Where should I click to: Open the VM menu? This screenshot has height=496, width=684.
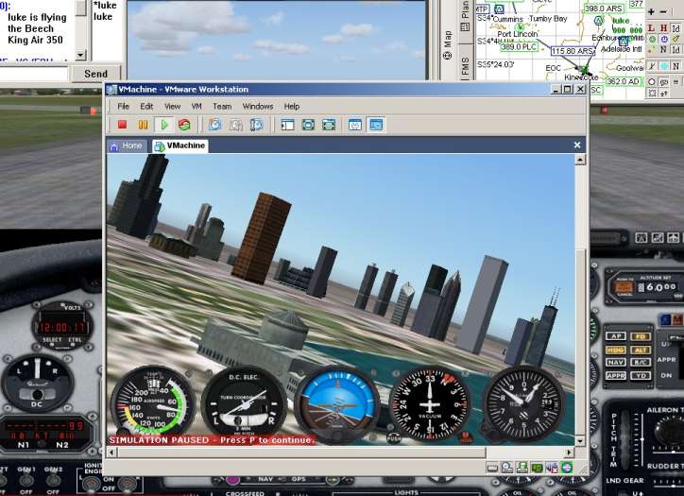tap(197, 107)
